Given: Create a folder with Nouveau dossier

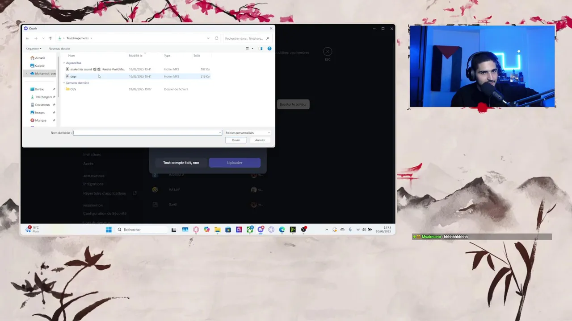Looking at the screenshot, I should tap(59, 49).
